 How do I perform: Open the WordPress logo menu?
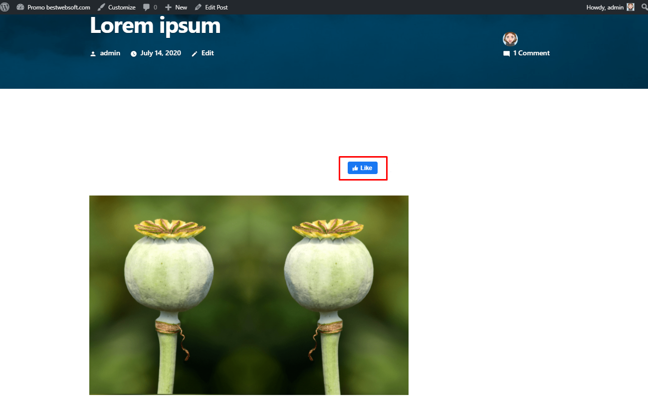tap(5, 7)
